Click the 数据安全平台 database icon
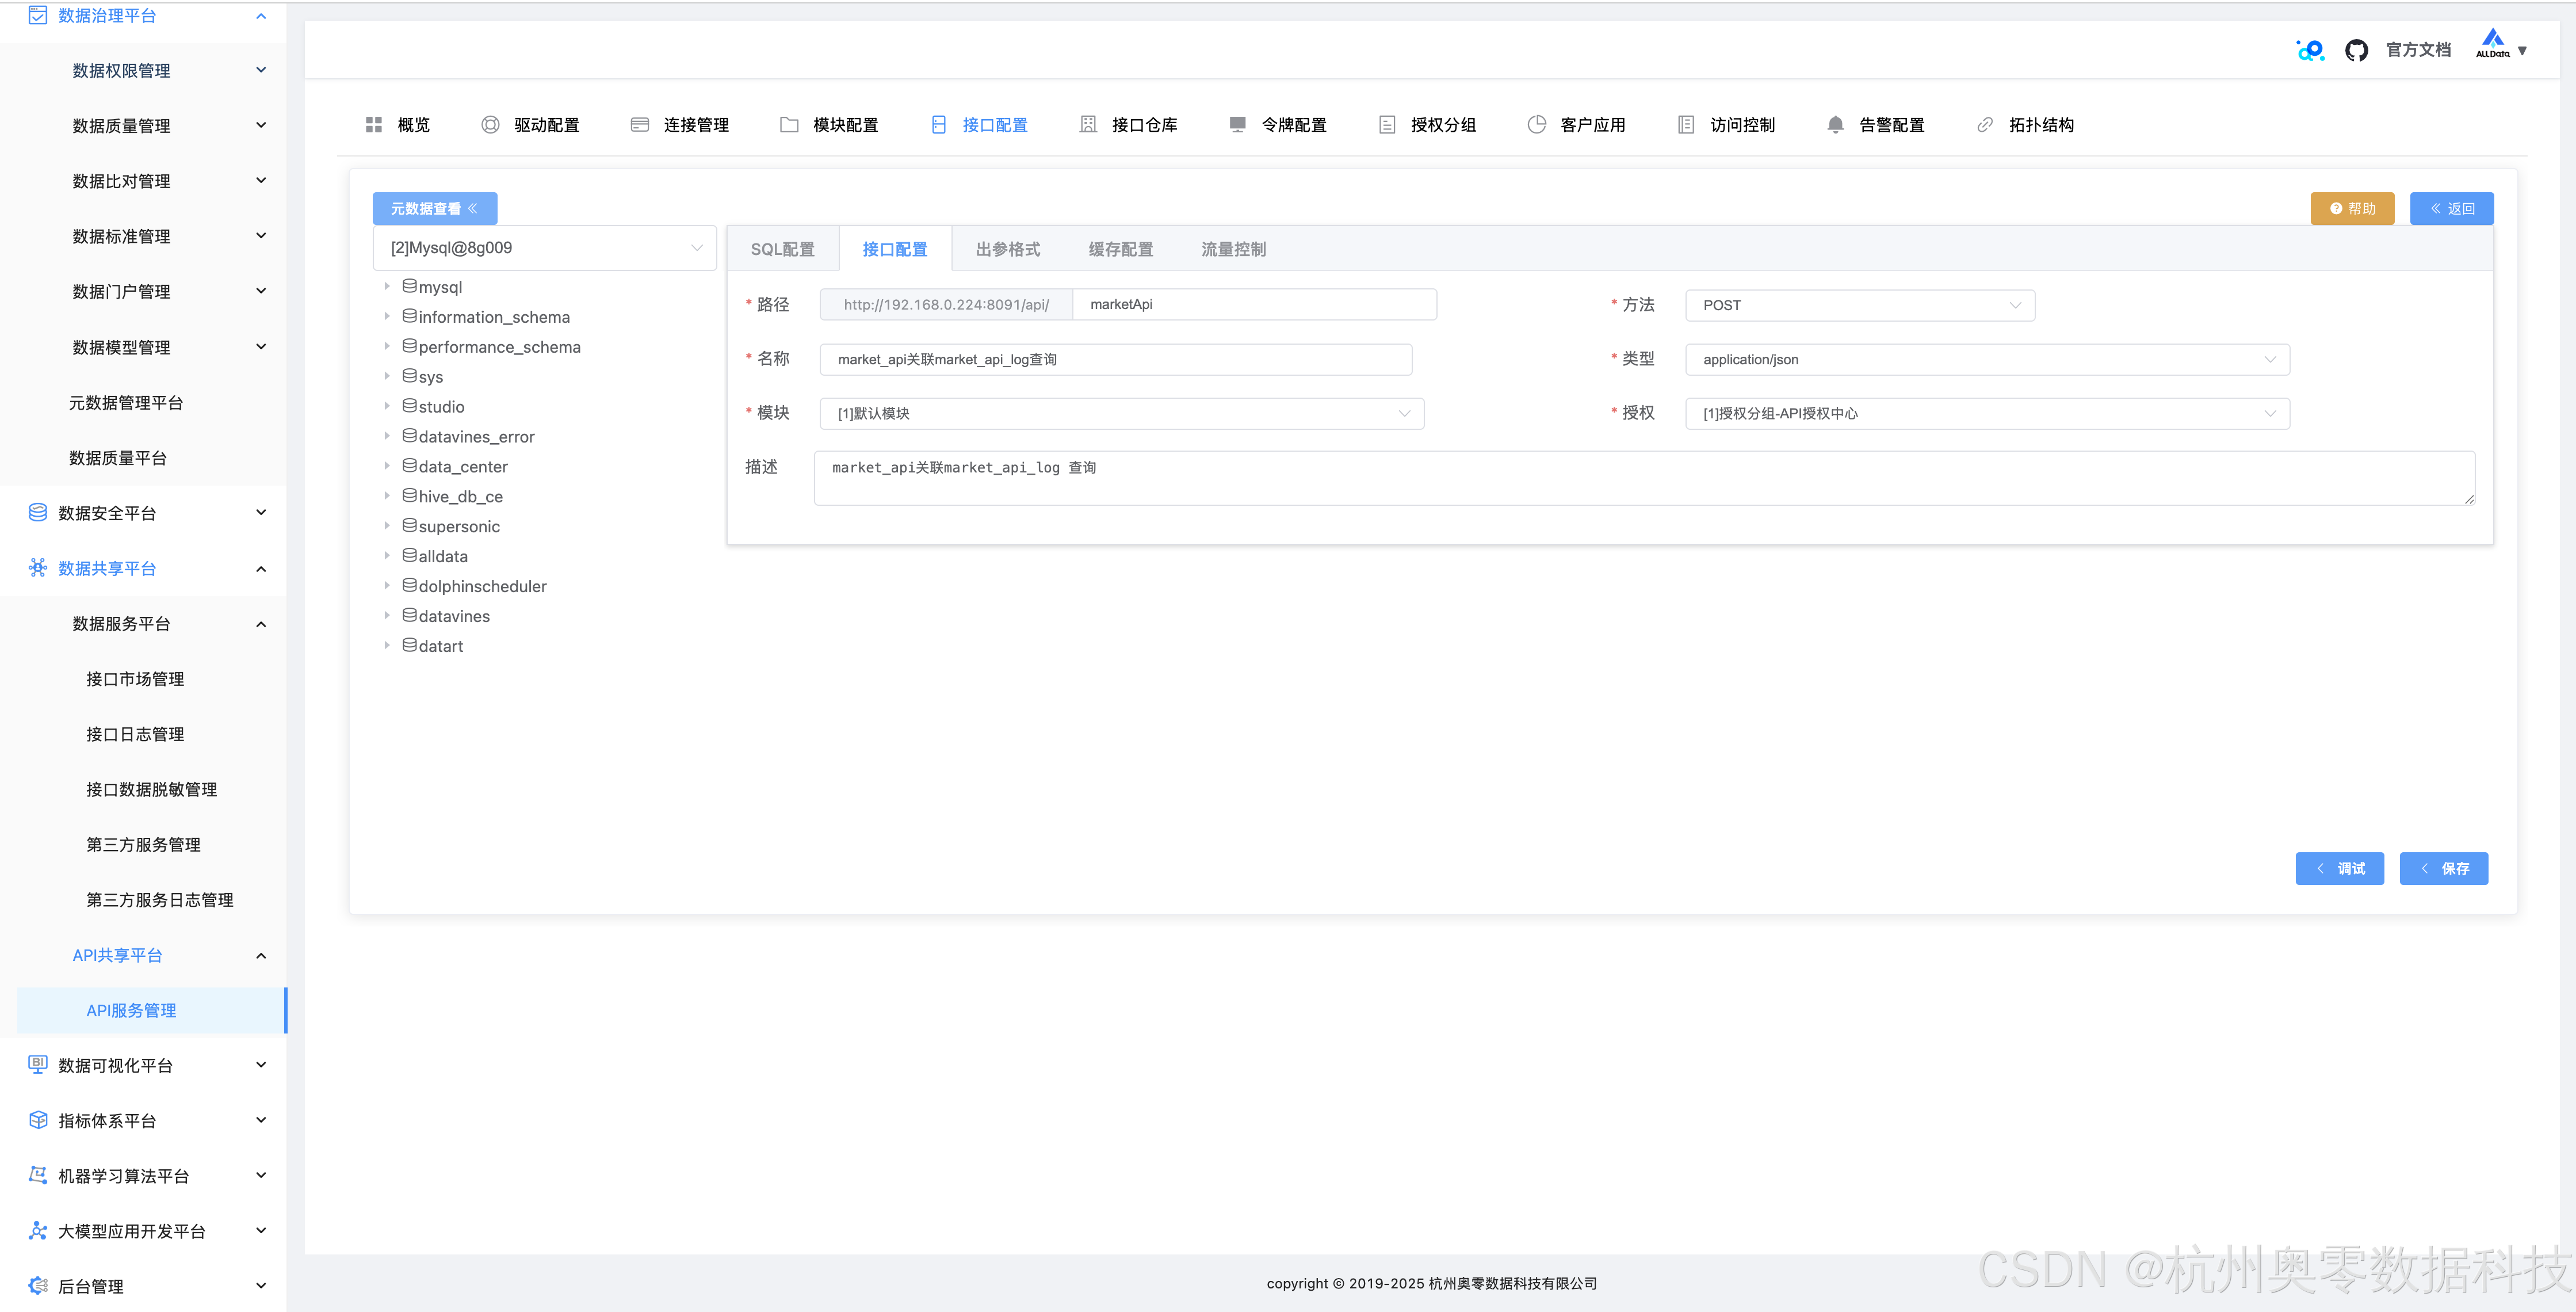The image size is (2576, 1312). pyautogui.click(x=38, y=513)
